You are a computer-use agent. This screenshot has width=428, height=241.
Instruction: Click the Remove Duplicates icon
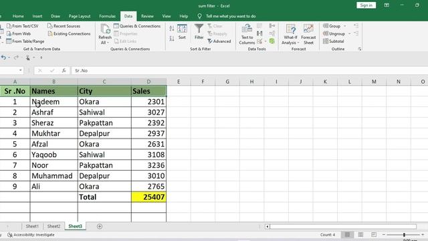259,33
